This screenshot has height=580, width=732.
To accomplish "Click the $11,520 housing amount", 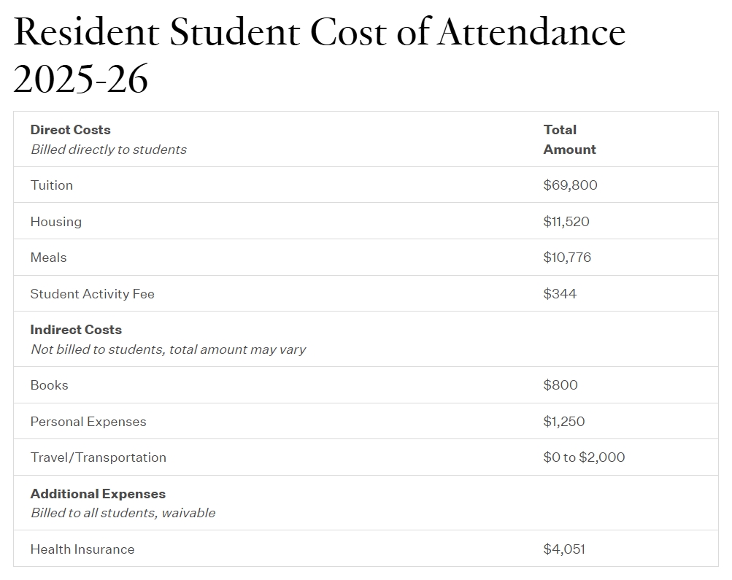I will [x=566, y=222].
